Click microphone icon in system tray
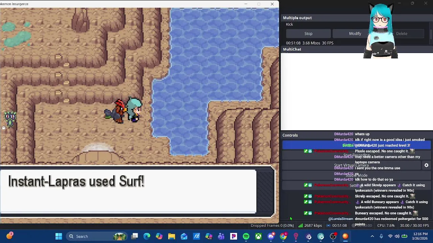This screenshot has width=433, height=243. pos(381,236)
